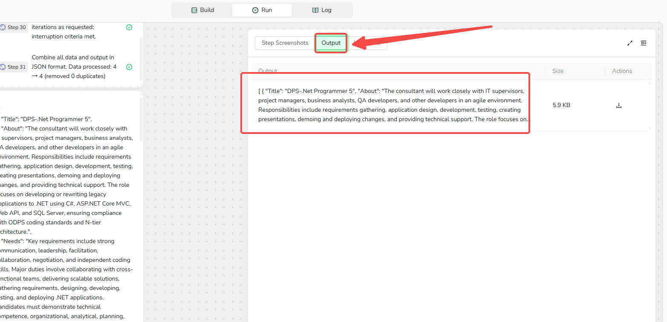Image resolution: width=667 pixels, height=322 pixels.
Task: Expand the output panel to fullscreen
Action: [630, 43]
